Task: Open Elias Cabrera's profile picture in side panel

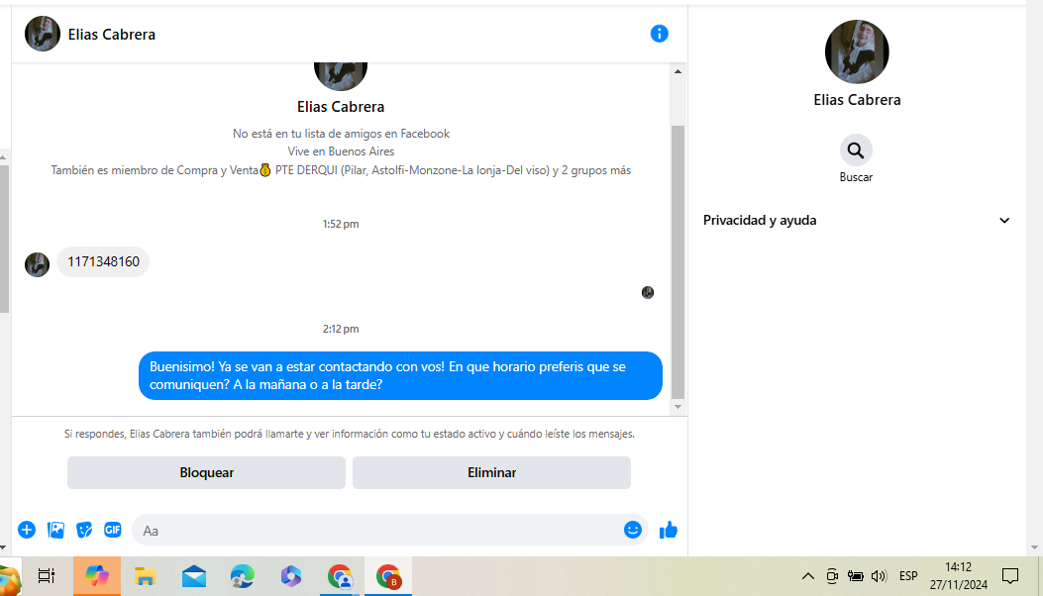Action: click(x=857, y=51)
